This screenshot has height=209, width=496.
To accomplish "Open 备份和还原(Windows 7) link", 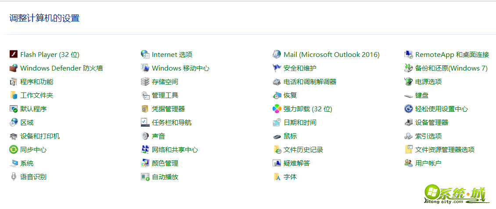I will click(451, 68).
